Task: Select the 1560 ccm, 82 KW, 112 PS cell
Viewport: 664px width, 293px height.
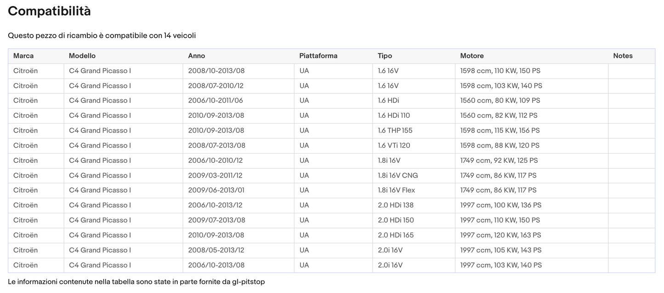Action: (499, 115)
